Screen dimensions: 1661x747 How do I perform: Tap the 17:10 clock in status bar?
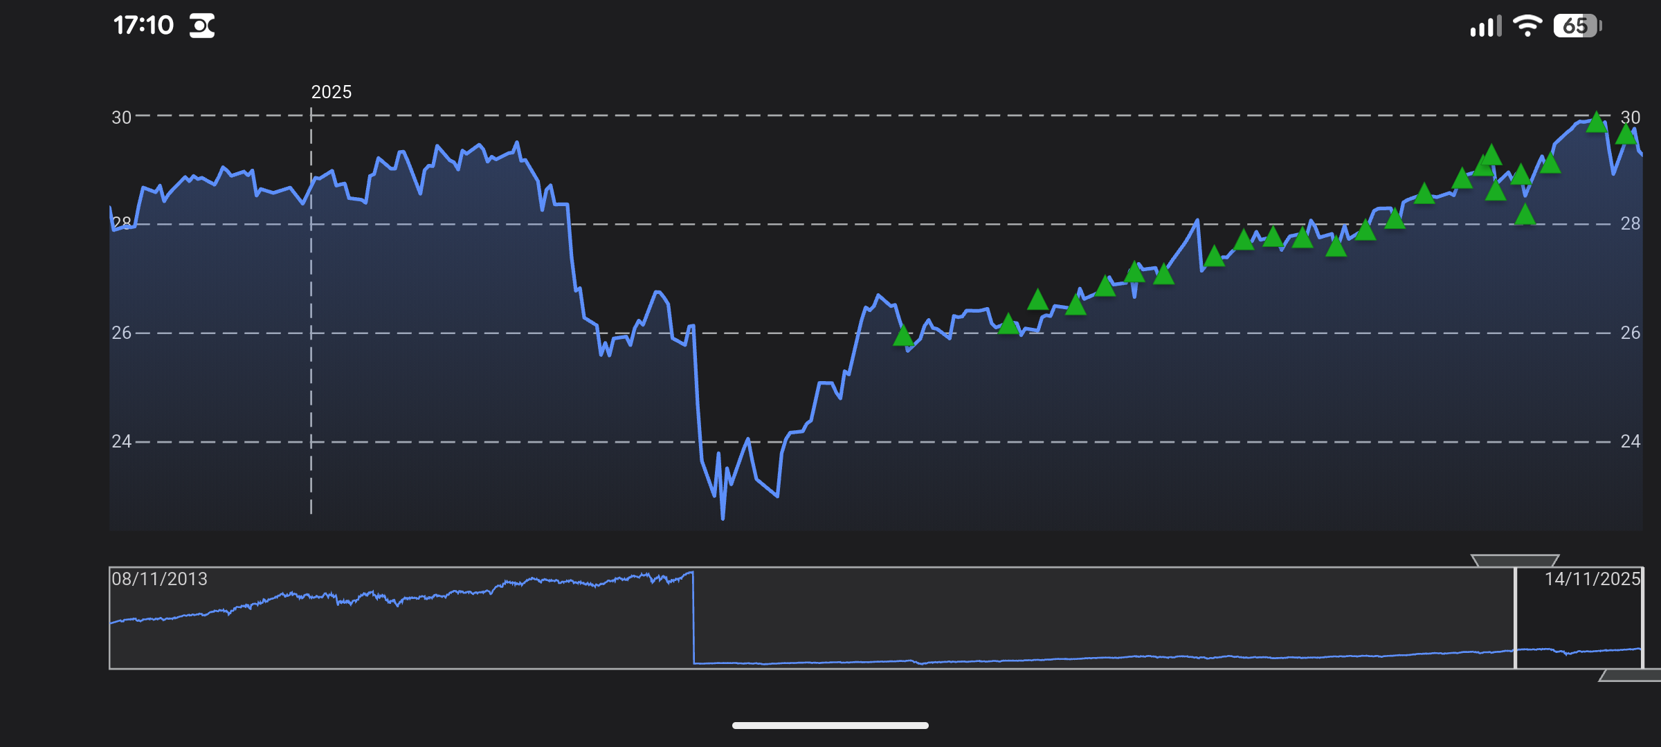tap(143, 26)
